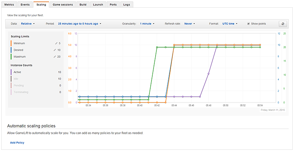The width and height of the screenshot is (294, 151).
Task: Open the Events tab
Action: pyautogui.click(x=25, y=4)
